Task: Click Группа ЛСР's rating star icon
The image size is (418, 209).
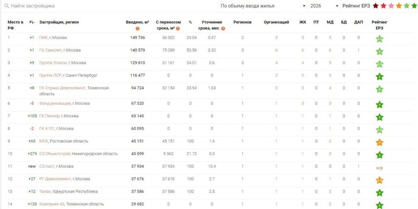Action: tap(379, 77)
